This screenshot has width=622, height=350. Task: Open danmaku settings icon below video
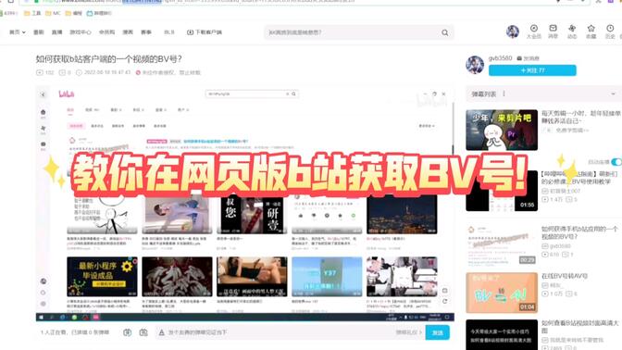[143, 332]
